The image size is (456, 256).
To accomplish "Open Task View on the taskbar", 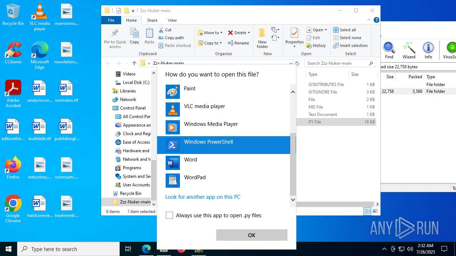I will point(128,249).
